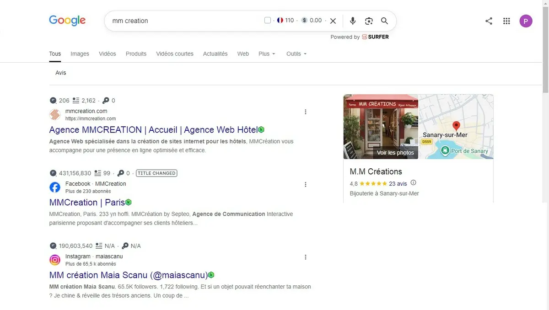This screenshot has width=549, height=310.
Task: Click the magnifying glass search button
Action: (385, 21)
